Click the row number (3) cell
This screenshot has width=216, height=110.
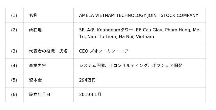click(14, 51)
